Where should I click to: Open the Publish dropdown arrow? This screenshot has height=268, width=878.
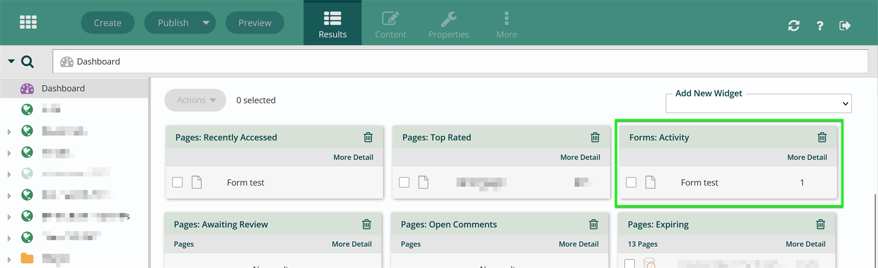(x=206, y=23)
